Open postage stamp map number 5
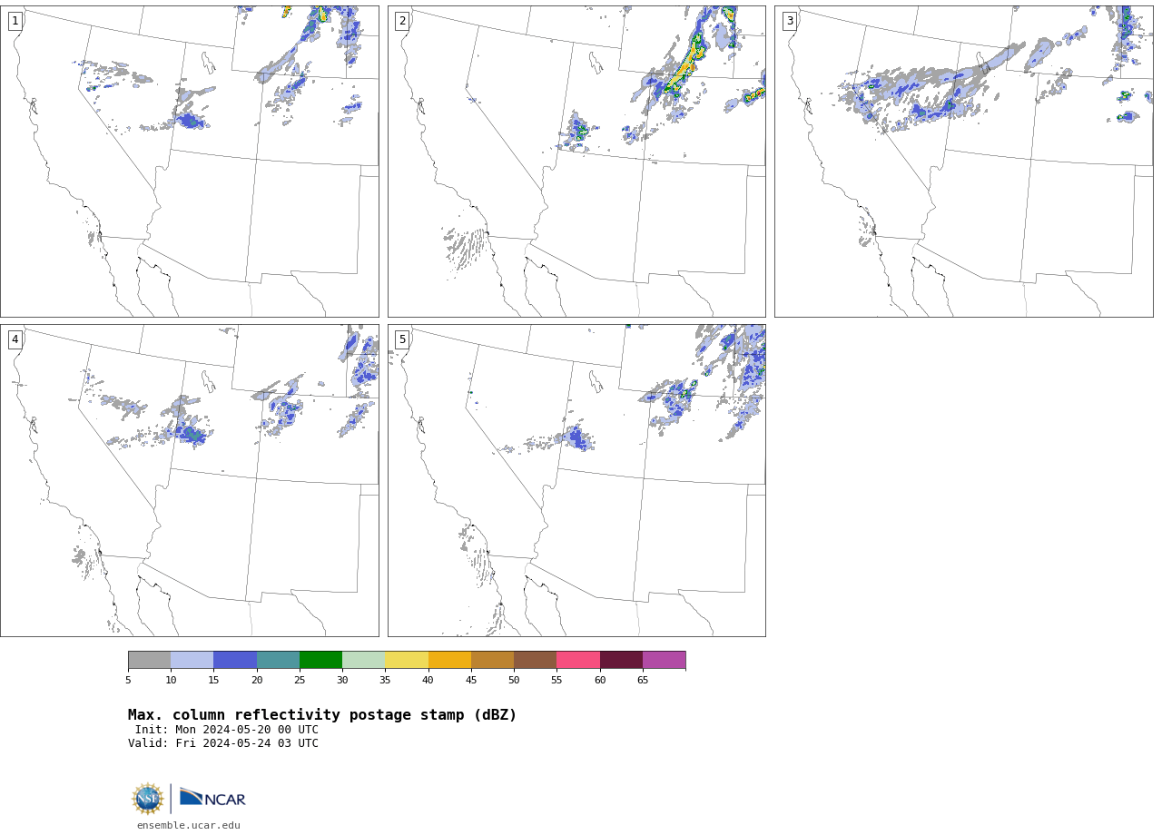The height and width of the screenshot is (835, 1162). (576, 481)
